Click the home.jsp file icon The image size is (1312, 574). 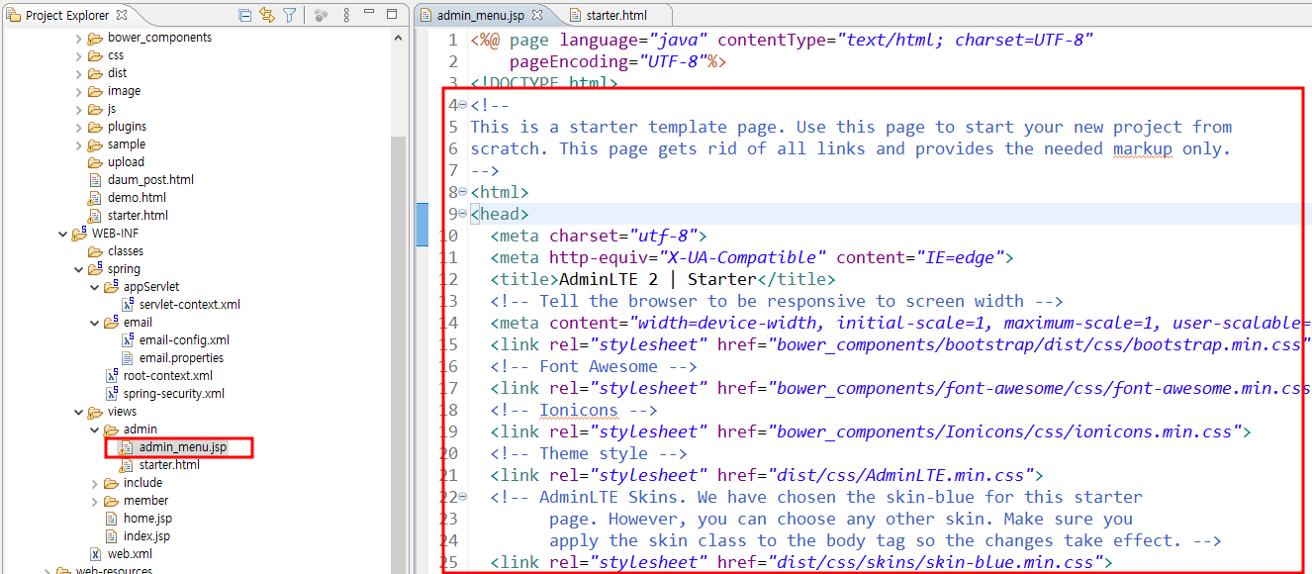pyautogui.click(x=113, y=518)
